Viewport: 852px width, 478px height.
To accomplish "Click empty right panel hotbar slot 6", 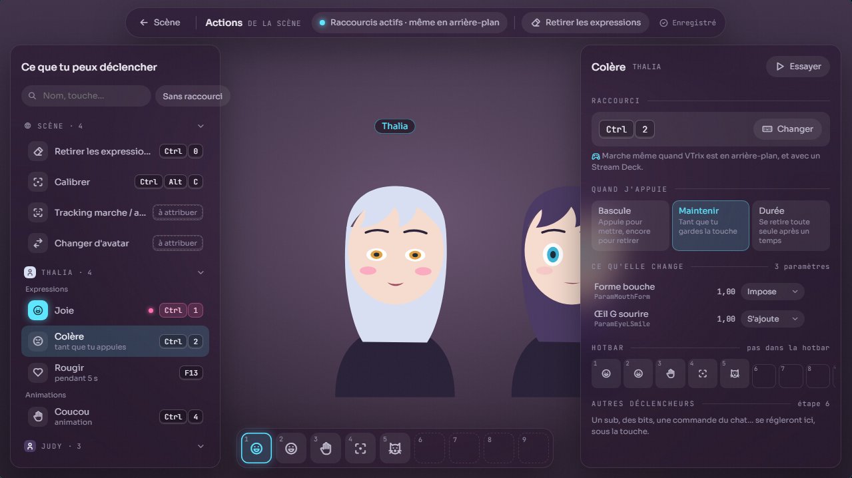I will pyautogui.click(x=764, y=375).
